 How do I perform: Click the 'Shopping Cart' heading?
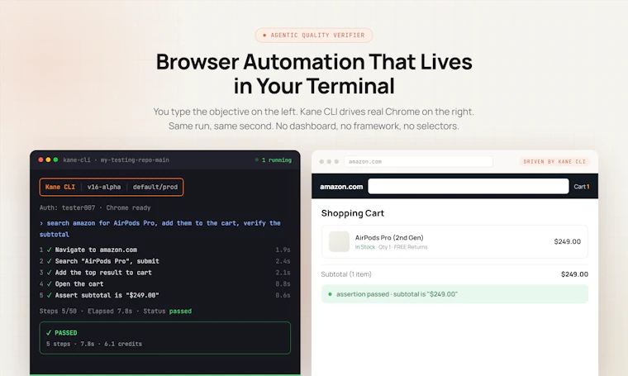[x=353, y=213]
